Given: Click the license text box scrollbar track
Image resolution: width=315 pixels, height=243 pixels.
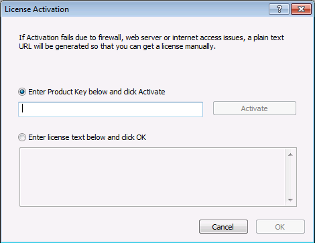Looking at the screenshot, I should click(290, 177).
